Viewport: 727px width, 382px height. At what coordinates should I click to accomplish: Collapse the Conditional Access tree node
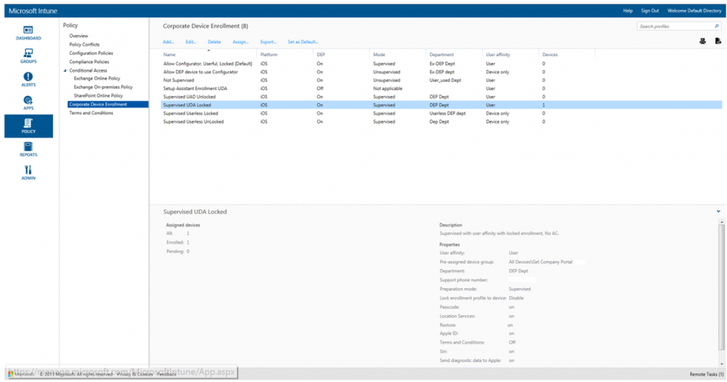click(x=65, y=71)
